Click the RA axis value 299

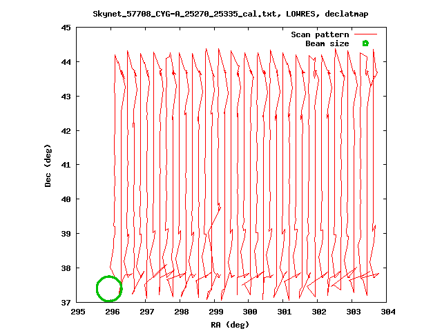tap(215, 312)
